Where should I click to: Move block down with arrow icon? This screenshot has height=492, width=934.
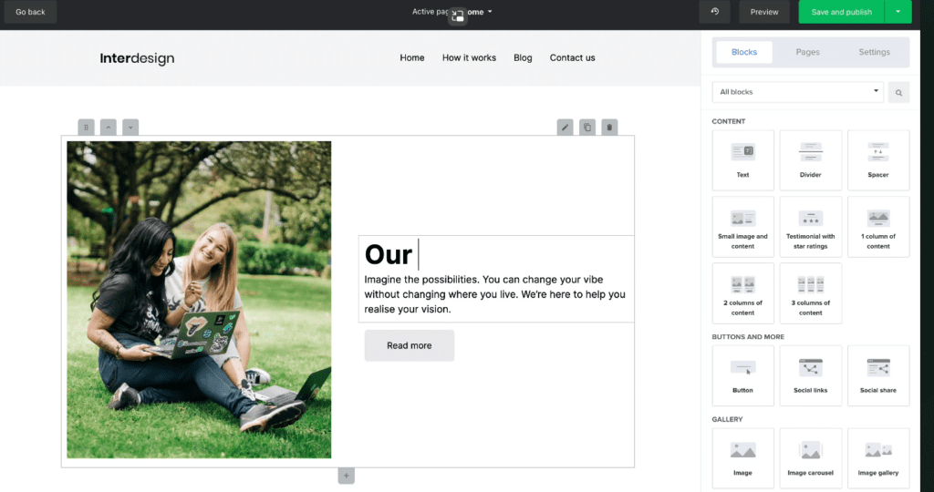pyautogui.click(x=130, y=128)
